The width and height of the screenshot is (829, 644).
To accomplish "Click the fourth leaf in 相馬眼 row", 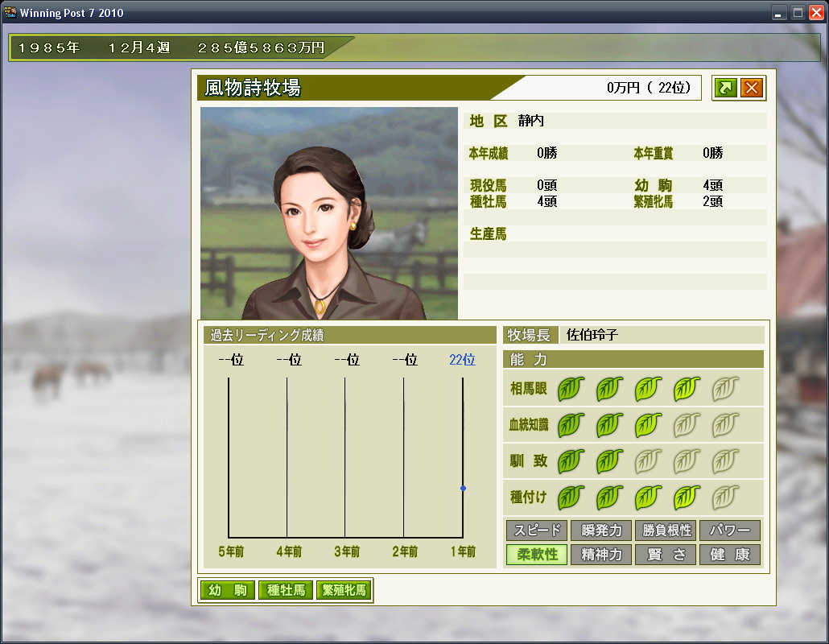I will (x=687, y=389).
